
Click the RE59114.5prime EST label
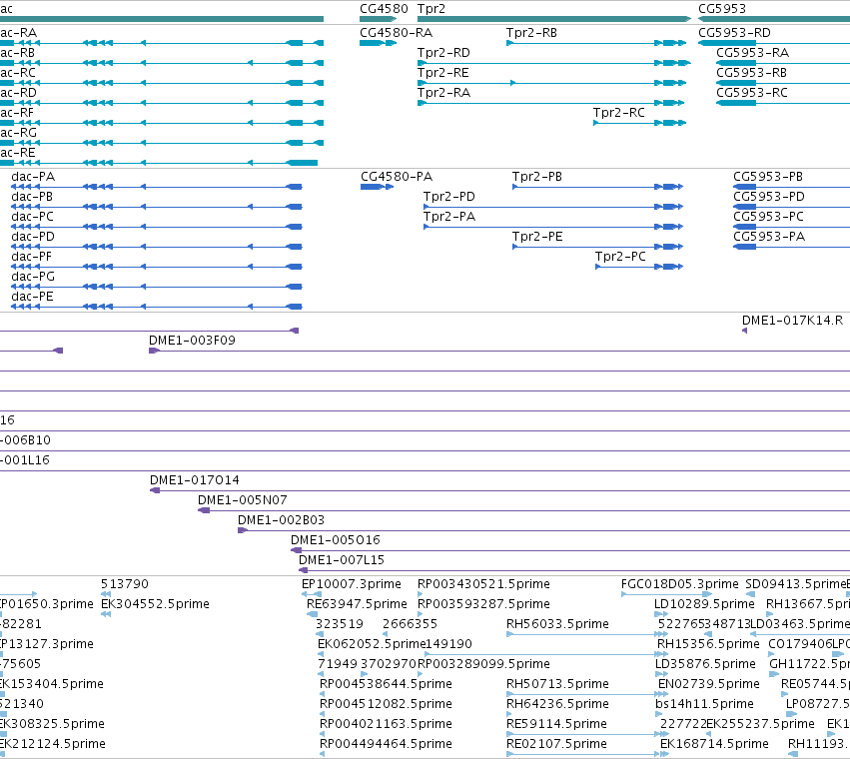[x=556, y=725]
